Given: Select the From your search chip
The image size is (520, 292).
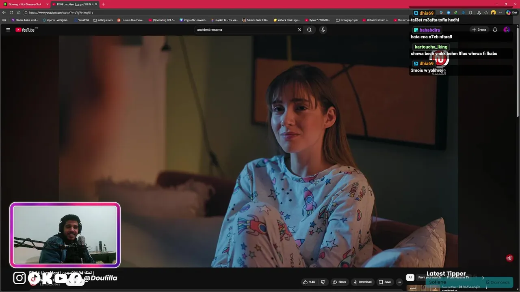Looking at the screenshot, I should pos(429,277).
